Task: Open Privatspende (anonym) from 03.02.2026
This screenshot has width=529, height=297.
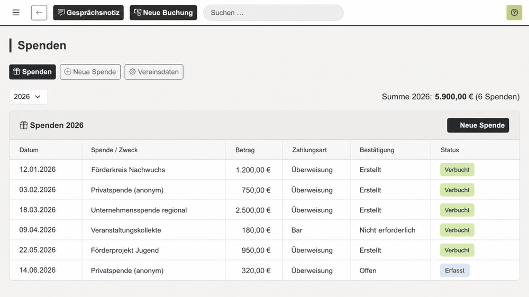Action: coord(127,190)
